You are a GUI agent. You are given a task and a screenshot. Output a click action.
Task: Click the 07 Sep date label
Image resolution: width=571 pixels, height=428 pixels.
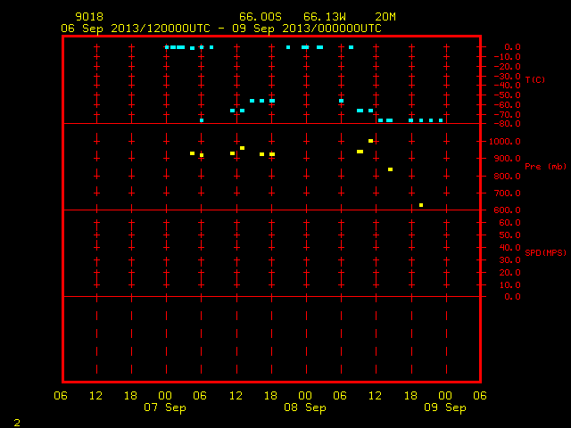165,407
